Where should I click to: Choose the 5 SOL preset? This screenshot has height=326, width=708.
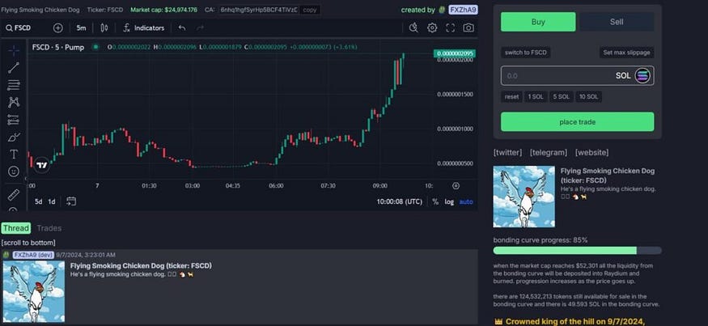pyautogui.click(x=562, y=96)
